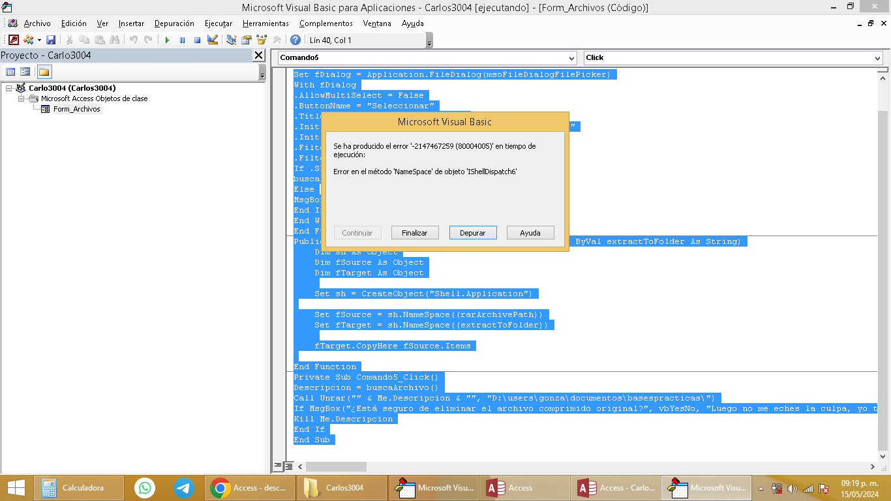The width and height of the screenshot is (891, 501).
Task: Open the Archivo menu
Action: pos(37,23)
